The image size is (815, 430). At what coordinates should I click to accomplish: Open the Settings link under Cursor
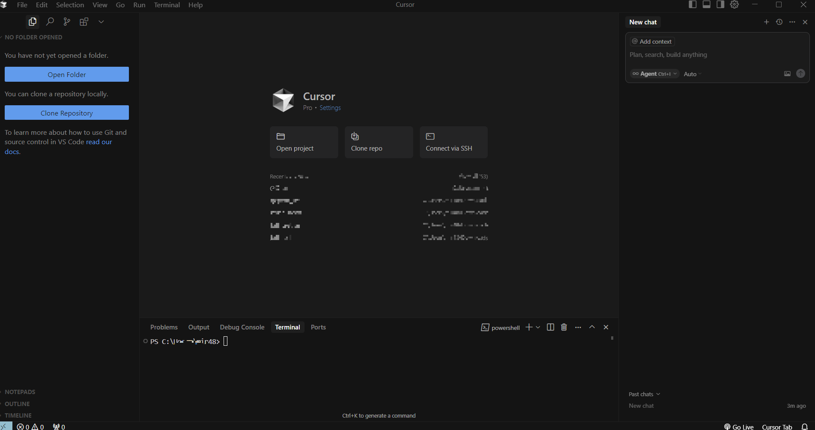330,108
